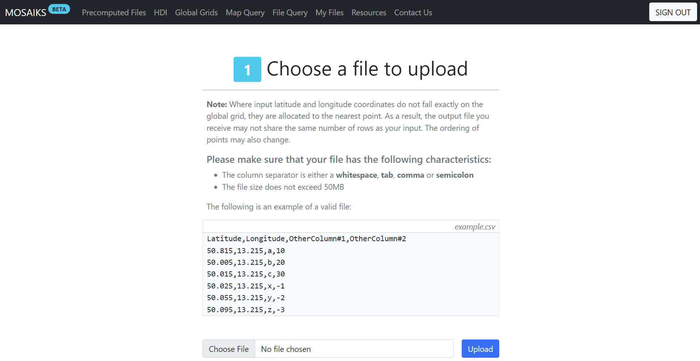Image resolution: width=700 pixels, height=361 pixels.
Task: Click the 'Please make sure that your file' heading
Action: click(349, 160)
